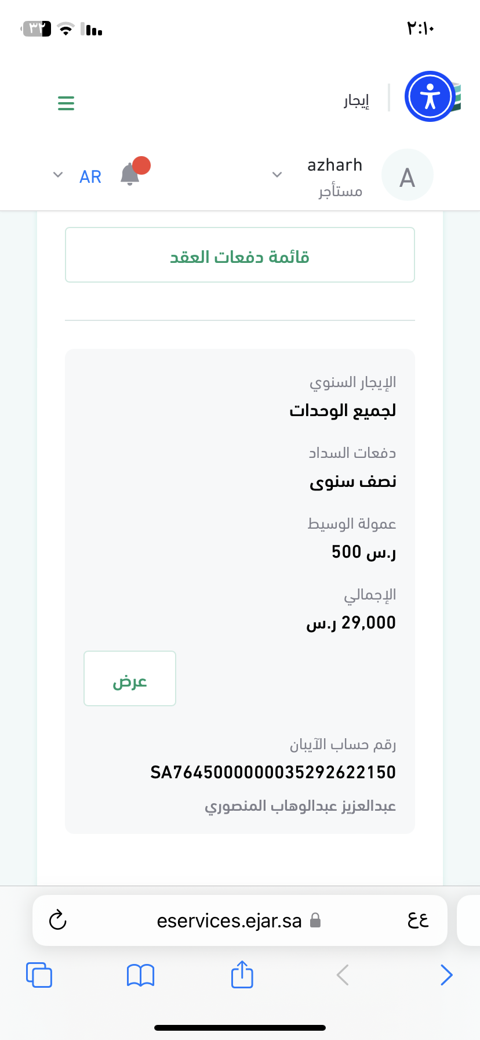This screenshot has height=1040, width=480.
Task: Open the notifications bell
Action: click(130, 175)
